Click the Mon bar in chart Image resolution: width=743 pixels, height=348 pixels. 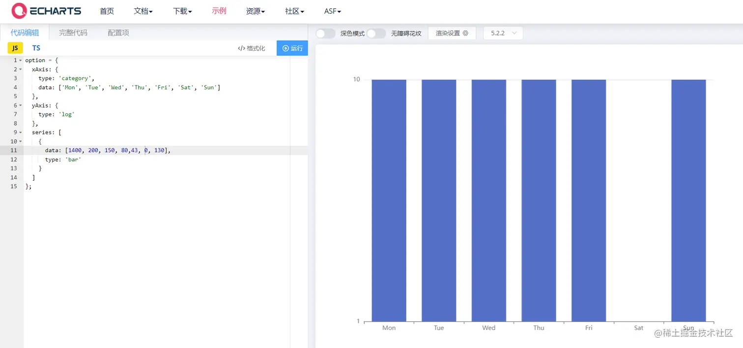point(389,200)
